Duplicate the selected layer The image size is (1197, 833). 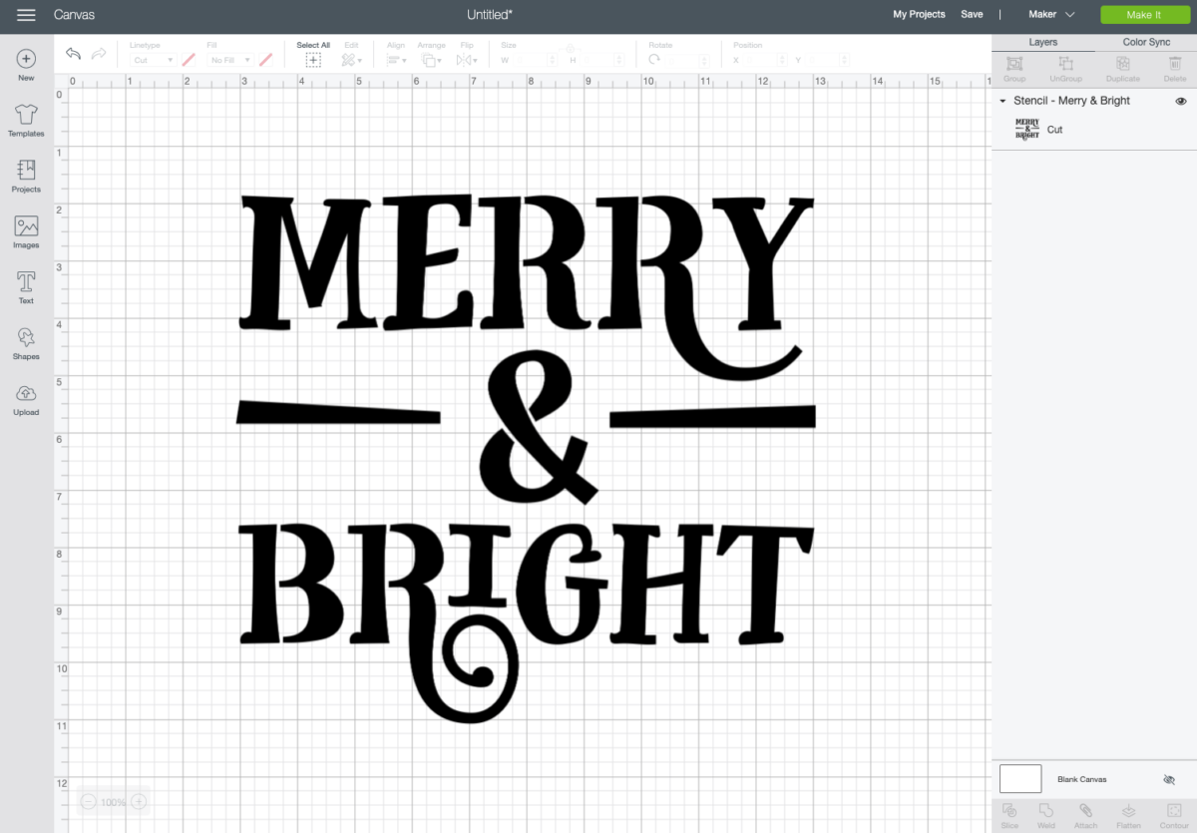click(x=1122, y=68)
